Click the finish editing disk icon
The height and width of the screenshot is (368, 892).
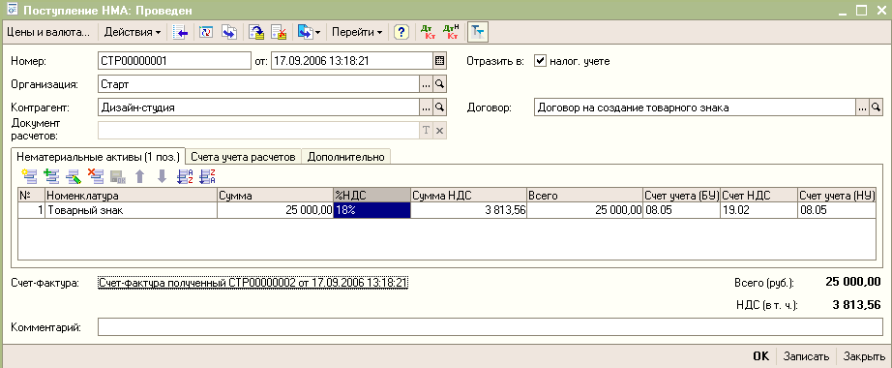[118, 177]
